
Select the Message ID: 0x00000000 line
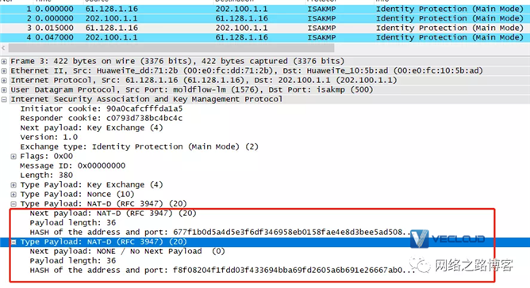click(x=73, y=165)
